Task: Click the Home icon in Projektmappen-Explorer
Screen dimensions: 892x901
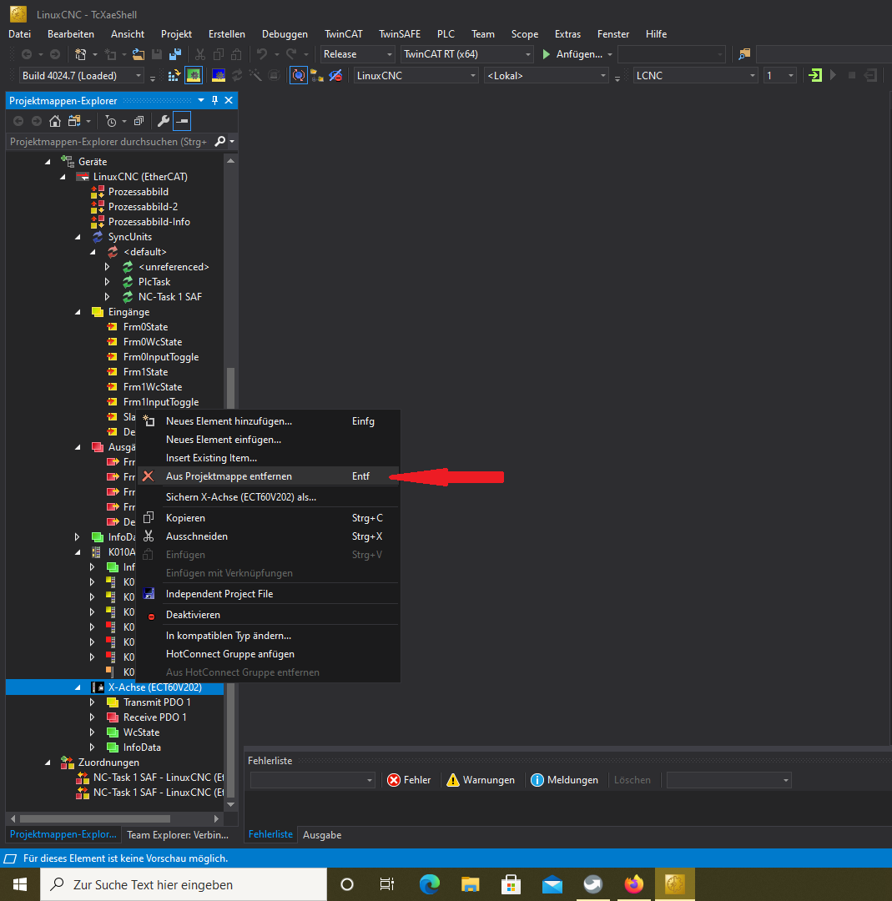Action: tap(54, 121)
